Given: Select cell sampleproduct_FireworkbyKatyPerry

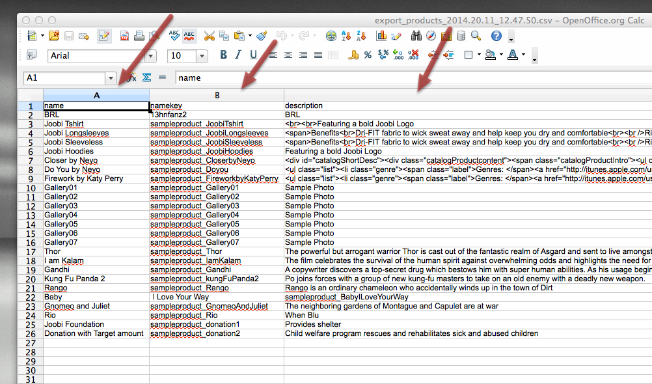Looking at the screenshot, I should coord(217,178).
